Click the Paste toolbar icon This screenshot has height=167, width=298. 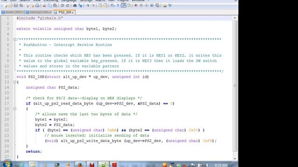pos(55,6)
